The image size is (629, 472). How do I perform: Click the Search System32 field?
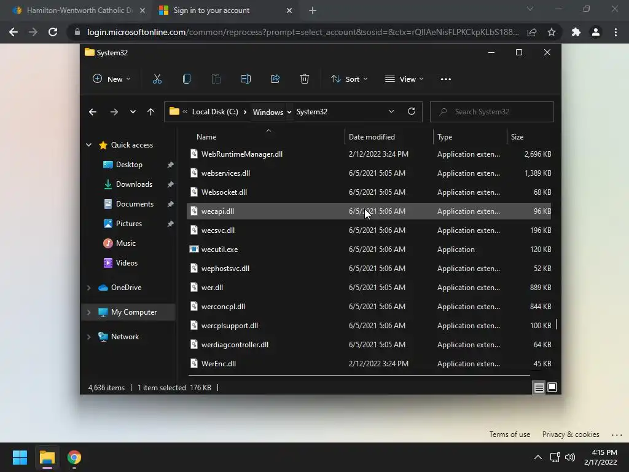tap(492, 112)
